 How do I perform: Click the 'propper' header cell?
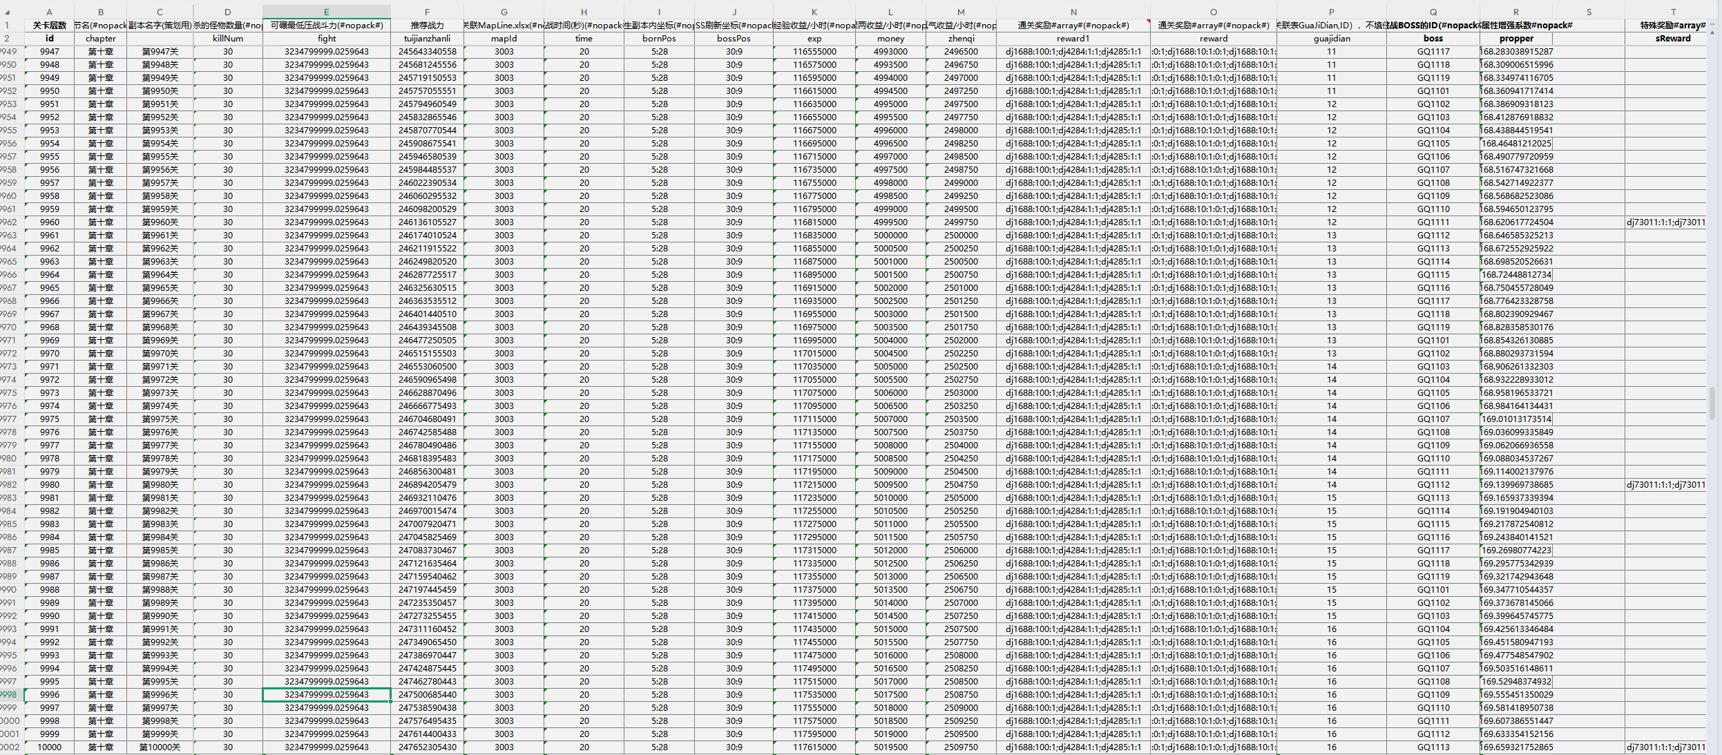[x=1515, y=39]
